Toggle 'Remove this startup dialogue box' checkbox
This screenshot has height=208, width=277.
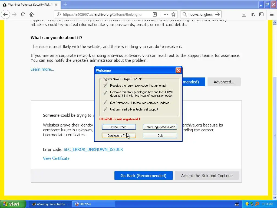coord(105,93)
